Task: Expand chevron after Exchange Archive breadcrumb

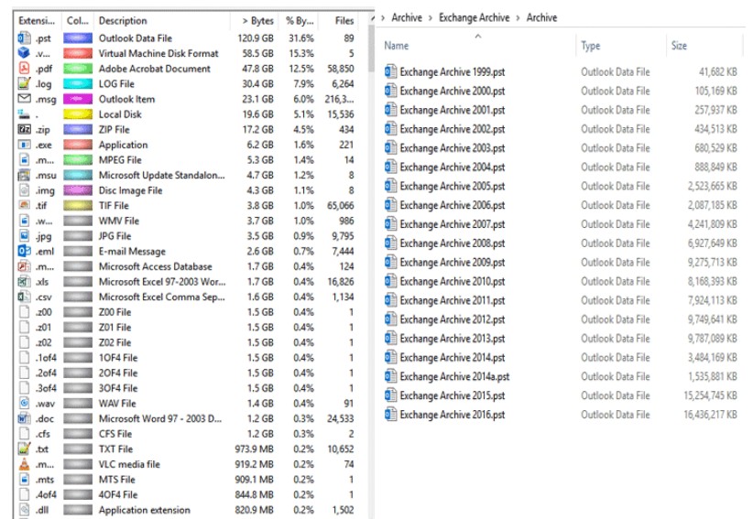Action: coord(518,18)
